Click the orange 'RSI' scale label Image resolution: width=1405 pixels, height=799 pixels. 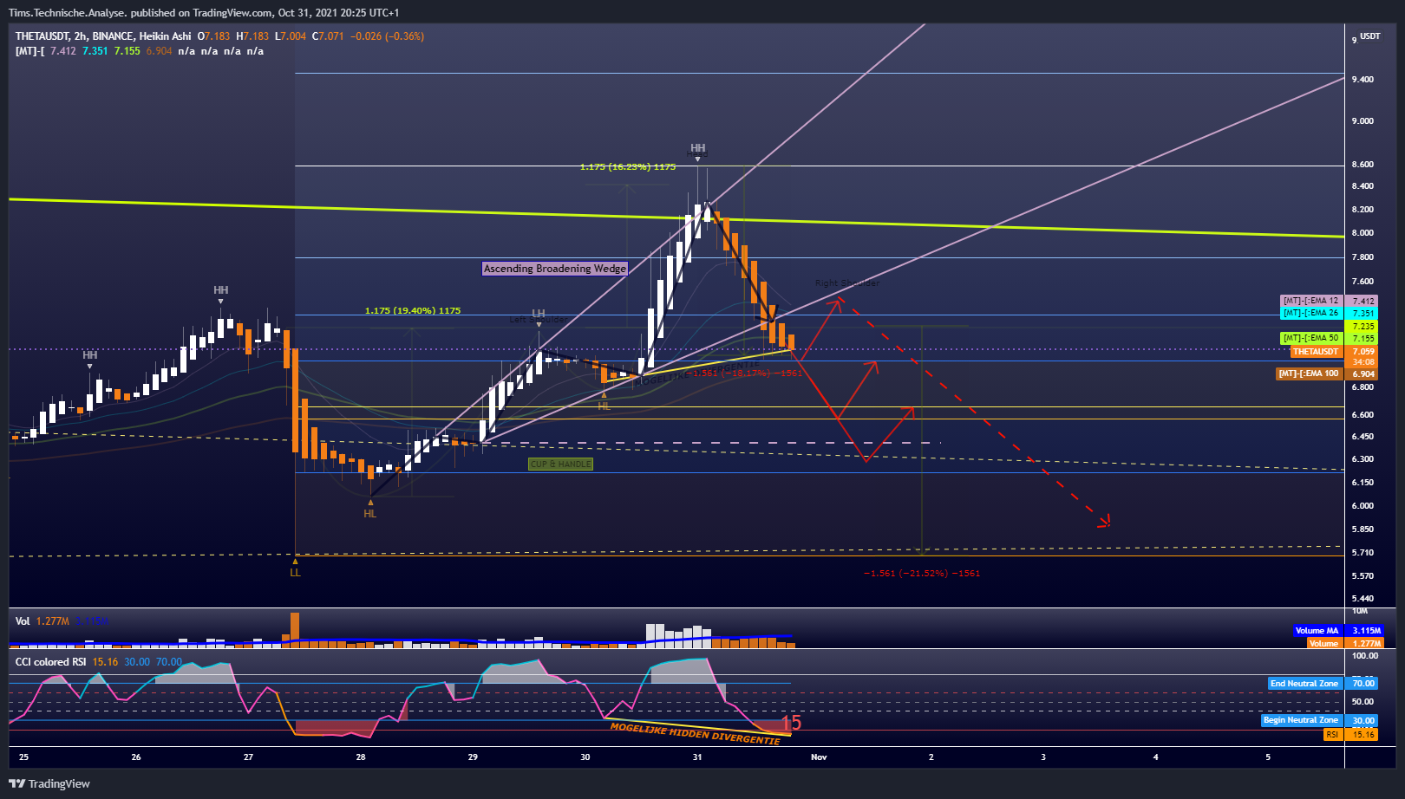(x=1332, y=735)
